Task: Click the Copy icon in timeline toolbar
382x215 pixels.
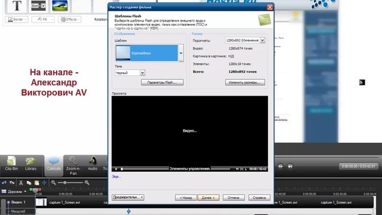Action: pos(29,183)
